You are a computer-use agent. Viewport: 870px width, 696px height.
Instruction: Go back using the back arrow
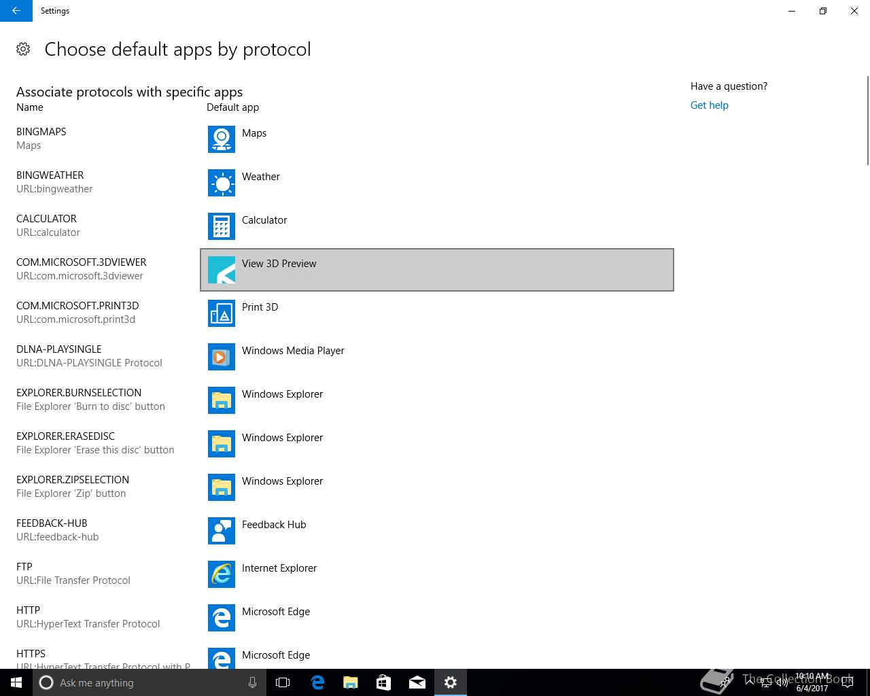(16, 11)
